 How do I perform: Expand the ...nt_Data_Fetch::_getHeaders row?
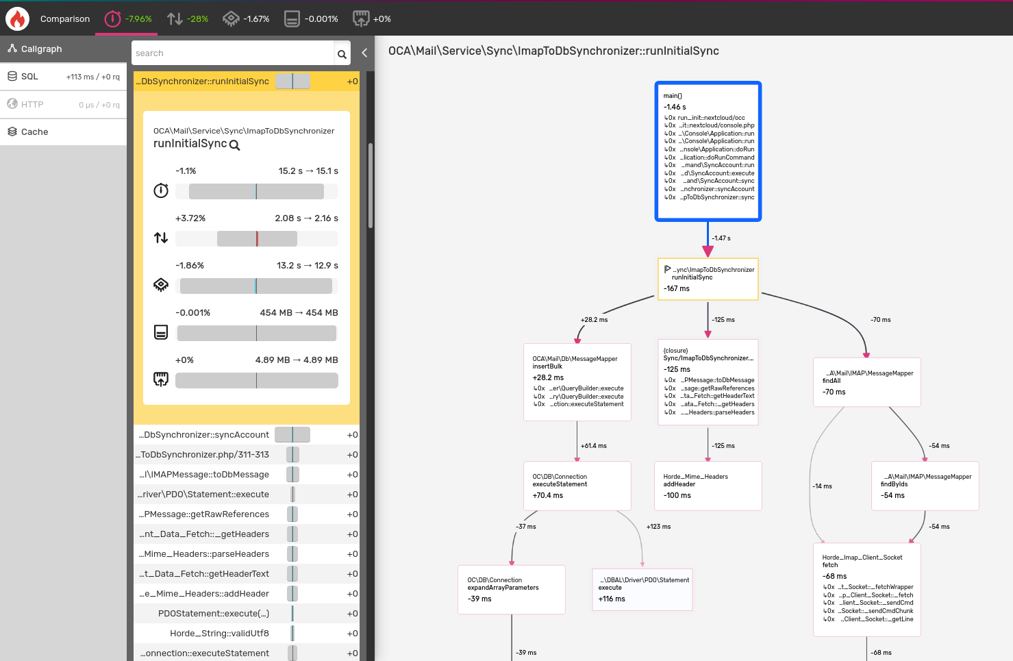click(x=247, y=534)
